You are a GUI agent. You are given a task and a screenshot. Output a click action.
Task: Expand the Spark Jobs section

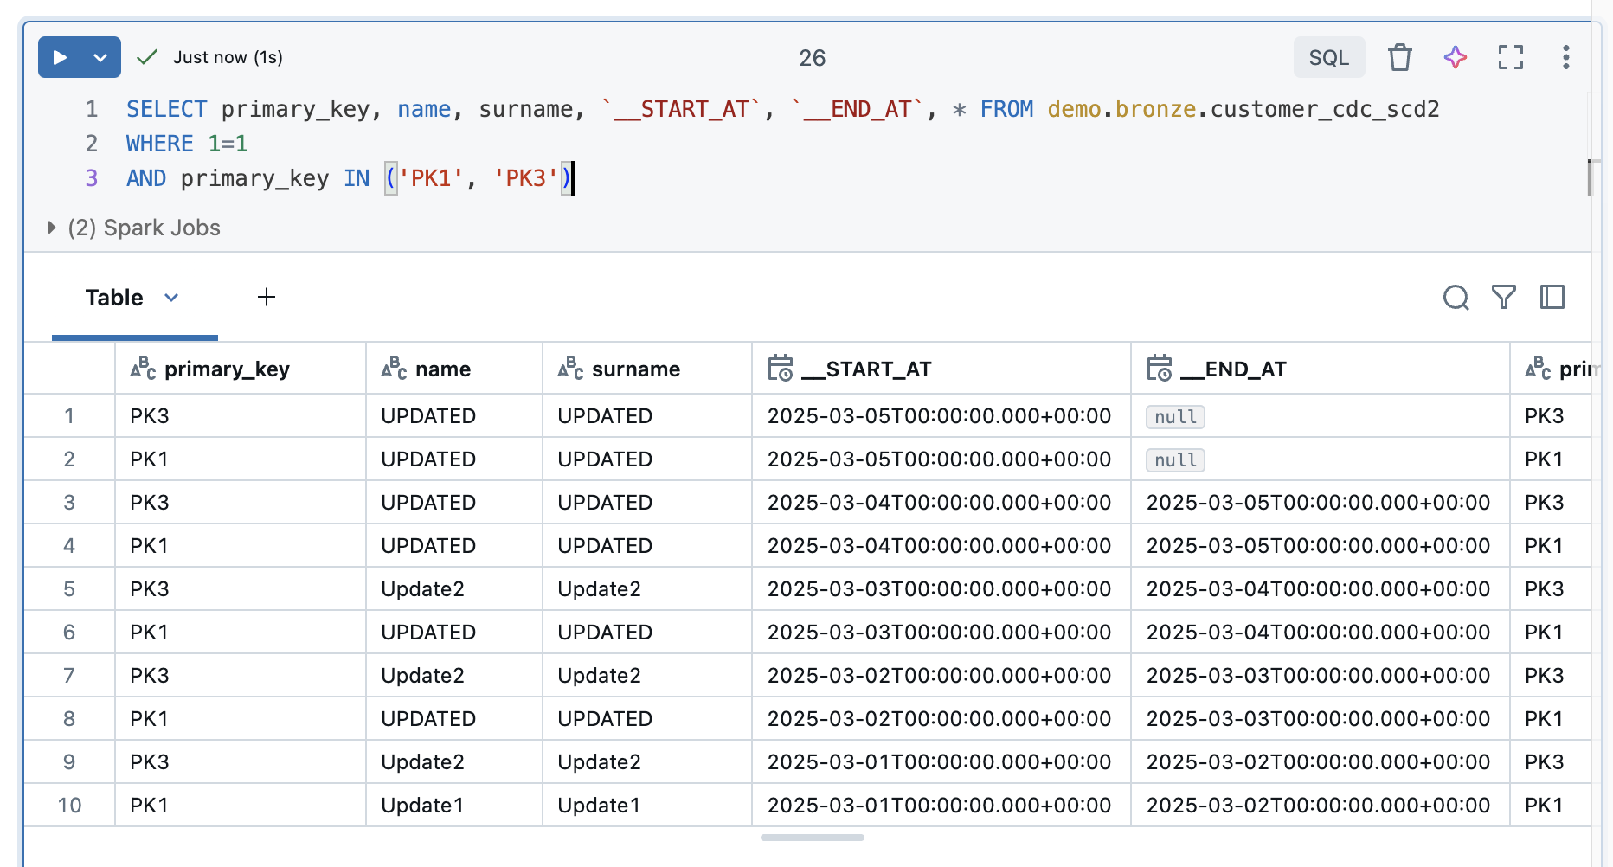click(52, 228)
